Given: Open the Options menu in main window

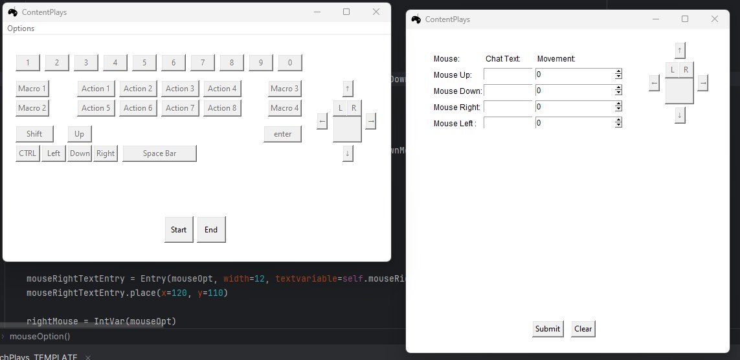Looking at the screenshot, I should tap(21, 28).
